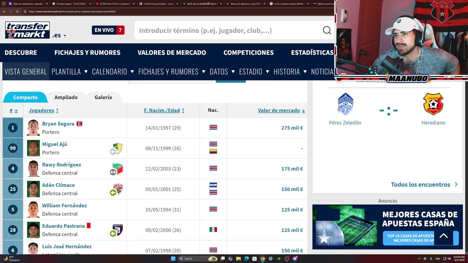The height and width of the screenshot is (263, 468).
Task: Go back with the browser back arrow
Action: [4, 11]
